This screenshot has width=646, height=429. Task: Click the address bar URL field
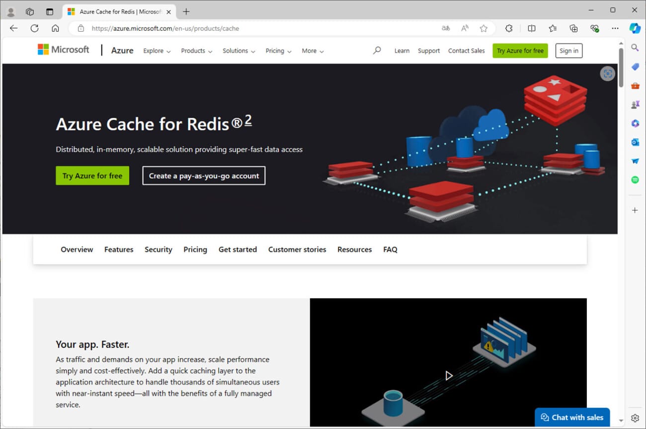pyautogui.click(x=248, y=28)
